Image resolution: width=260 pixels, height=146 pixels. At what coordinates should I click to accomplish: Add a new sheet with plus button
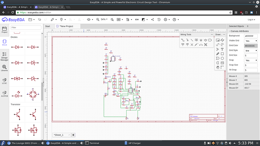tap(73, 135)
